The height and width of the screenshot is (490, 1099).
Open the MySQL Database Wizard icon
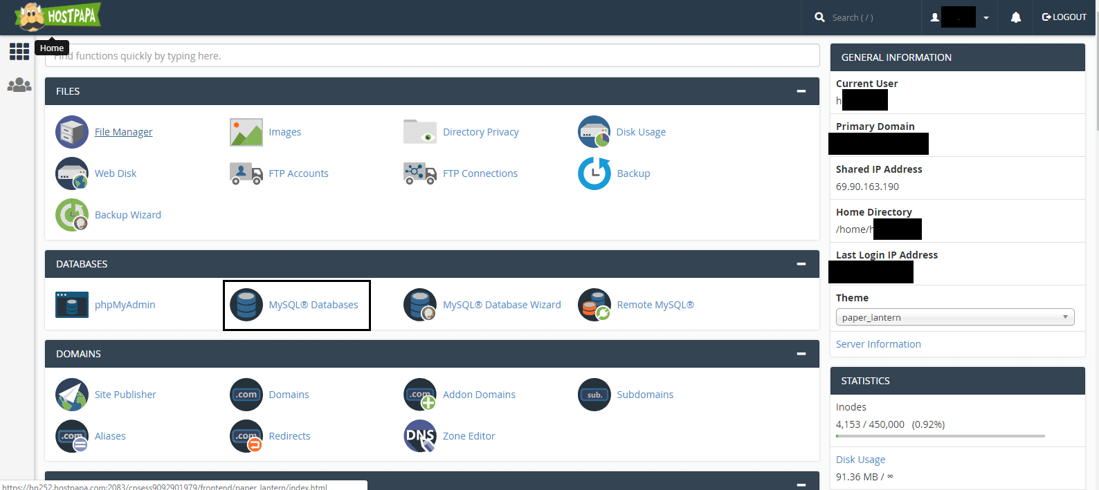coord(420,305)
